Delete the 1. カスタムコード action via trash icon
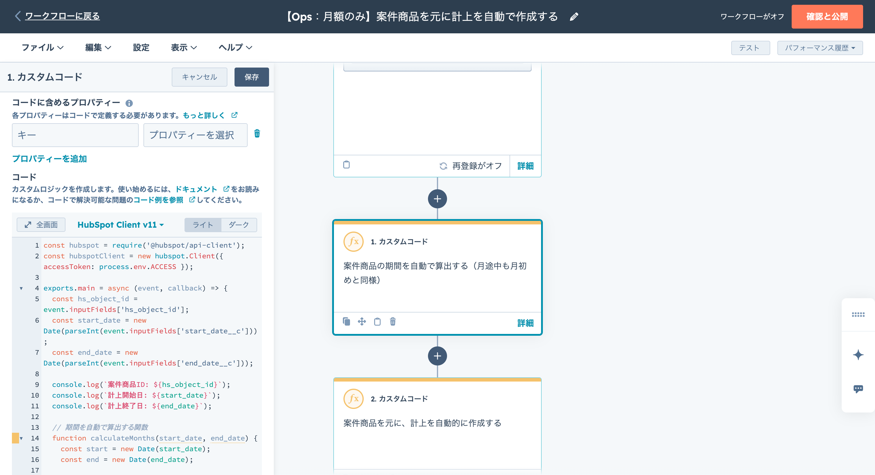This screenshot has height=475, width=875. pyautogui.click(x=393, y=321)
